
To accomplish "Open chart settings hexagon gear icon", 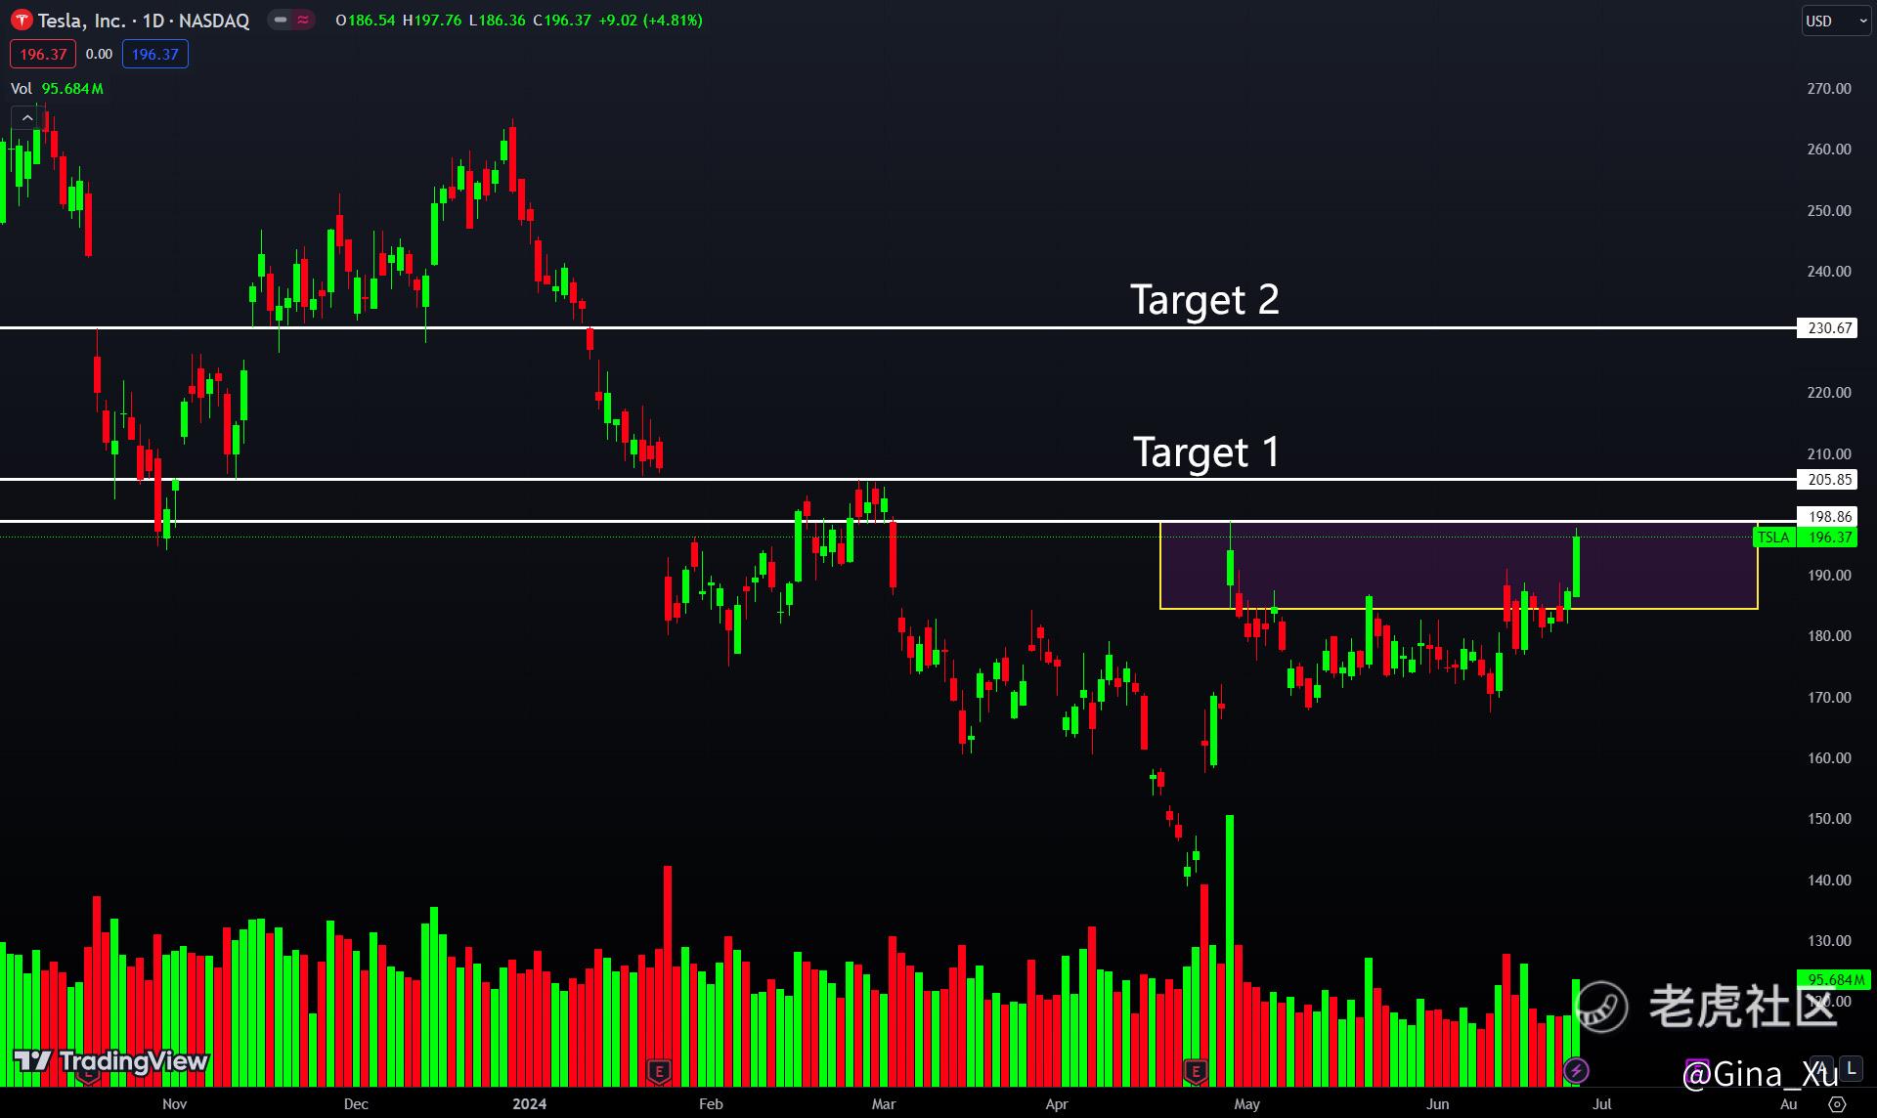I will pyautogui.click(x=1837, y=1104).
